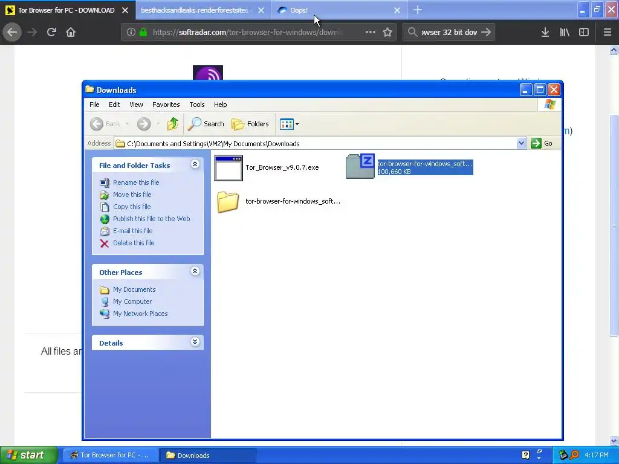619x464 pixels.
Task: Open Firefox library icon
Action: [565, 32]
